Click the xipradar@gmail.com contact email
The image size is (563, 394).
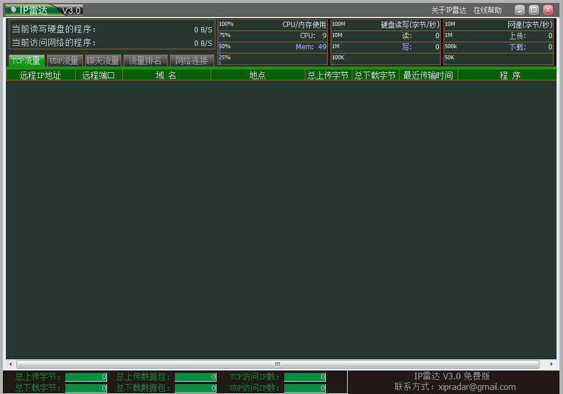pos(477,387)
